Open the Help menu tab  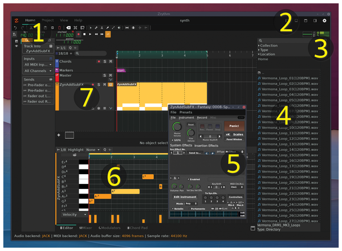[x=78, y=20]
